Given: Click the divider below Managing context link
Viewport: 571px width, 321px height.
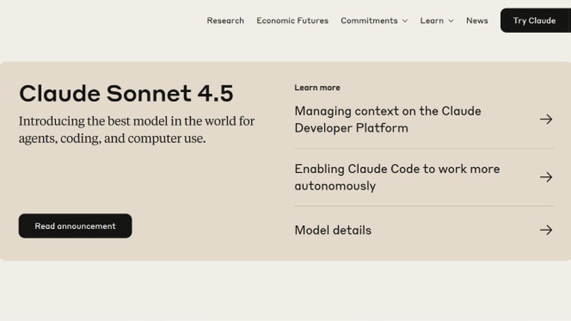Looking at the screenshot, I should 424,148.
